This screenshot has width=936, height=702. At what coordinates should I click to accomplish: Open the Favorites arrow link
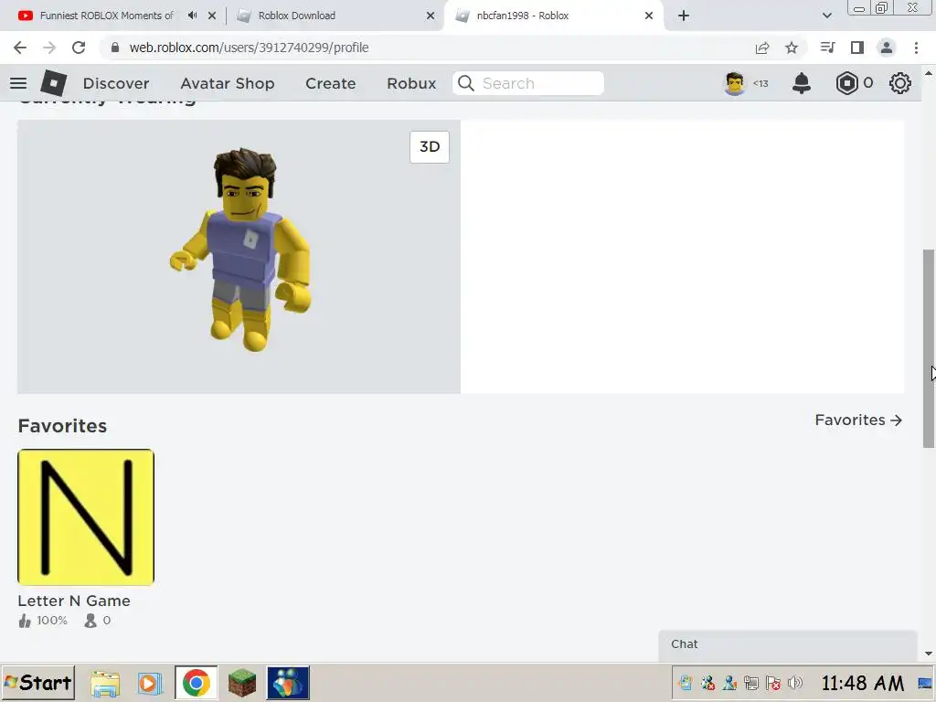[858, 420]
